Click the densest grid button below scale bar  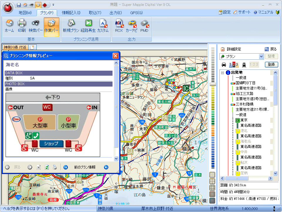212,201
